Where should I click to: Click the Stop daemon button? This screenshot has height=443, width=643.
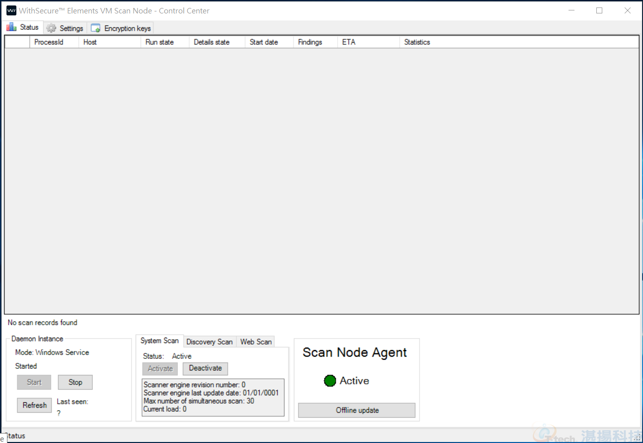click(75, 382)
